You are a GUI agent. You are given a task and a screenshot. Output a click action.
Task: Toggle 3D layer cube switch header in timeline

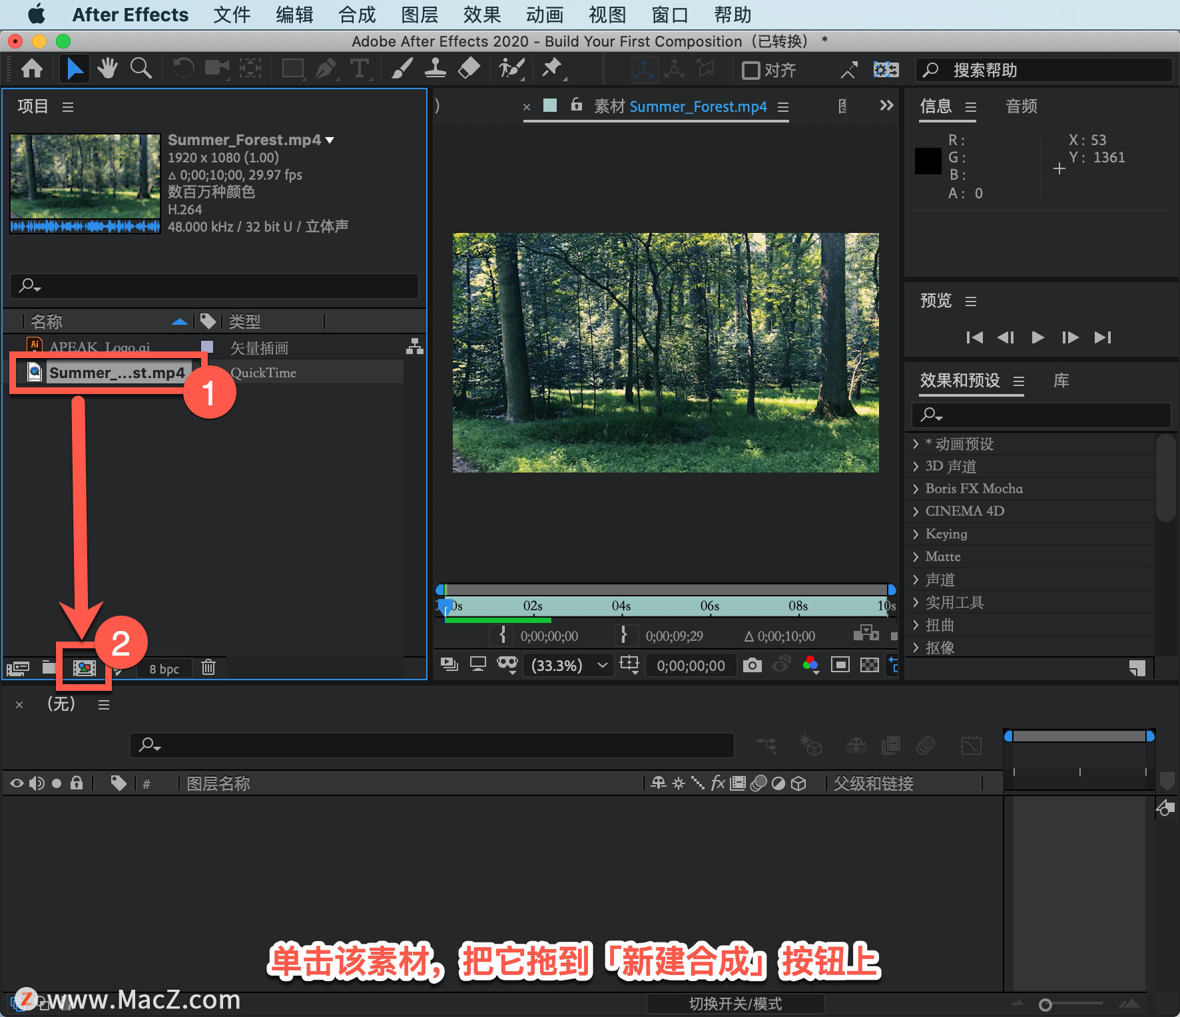(798, 783)
